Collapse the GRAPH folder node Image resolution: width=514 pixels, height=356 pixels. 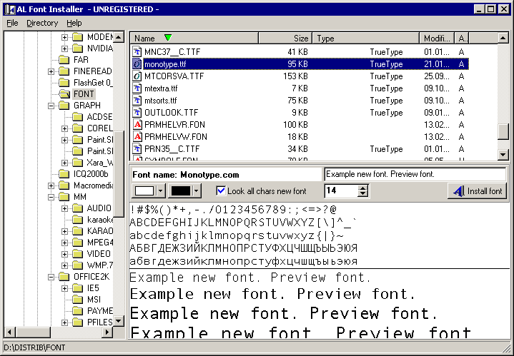[x=51, y=106]
